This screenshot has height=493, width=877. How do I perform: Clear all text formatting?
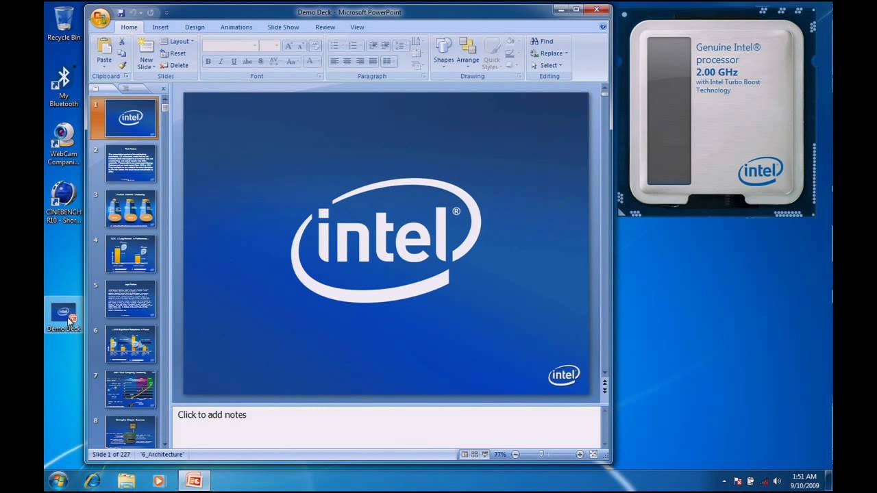pos(316,46)
